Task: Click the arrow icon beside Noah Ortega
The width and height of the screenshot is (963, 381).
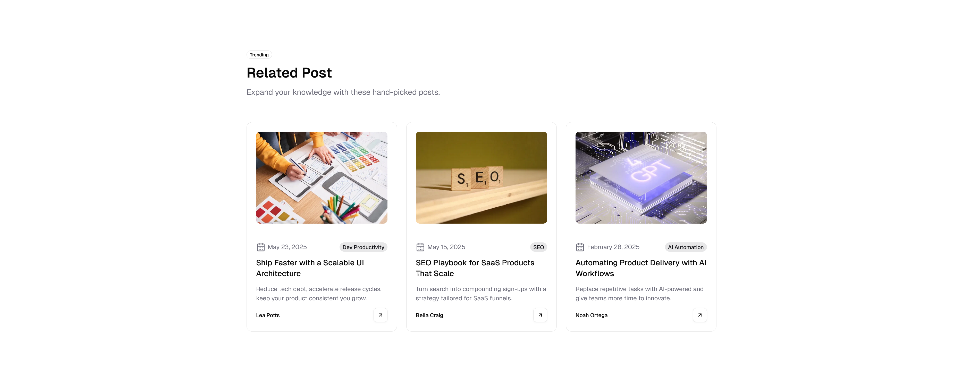Action: (699, 315)
